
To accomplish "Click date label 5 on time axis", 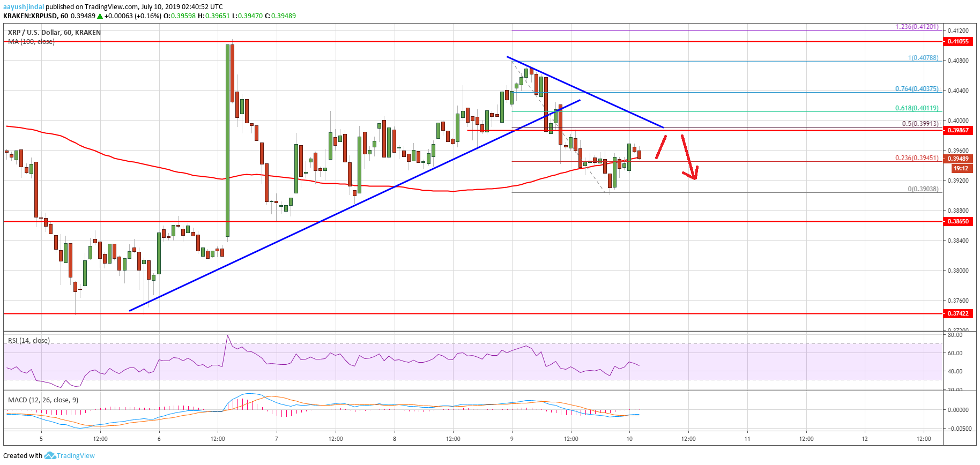I will (41, 439).
